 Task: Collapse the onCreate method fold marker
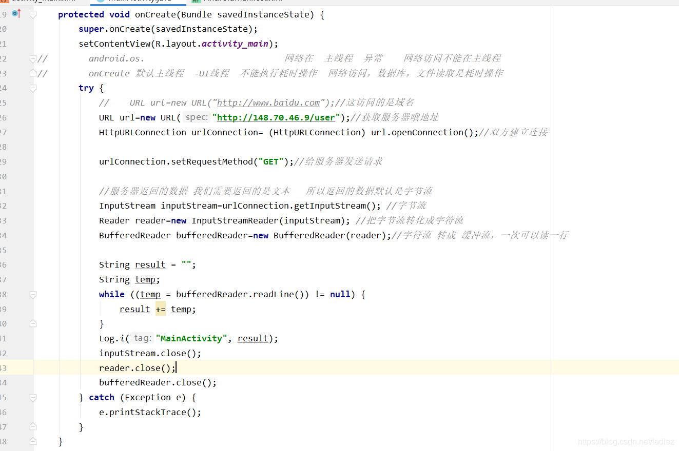pyautogui.click(x=33, y=14)
